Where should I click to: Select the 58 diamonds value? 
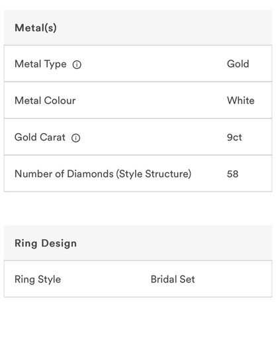[x=232, y=174]
